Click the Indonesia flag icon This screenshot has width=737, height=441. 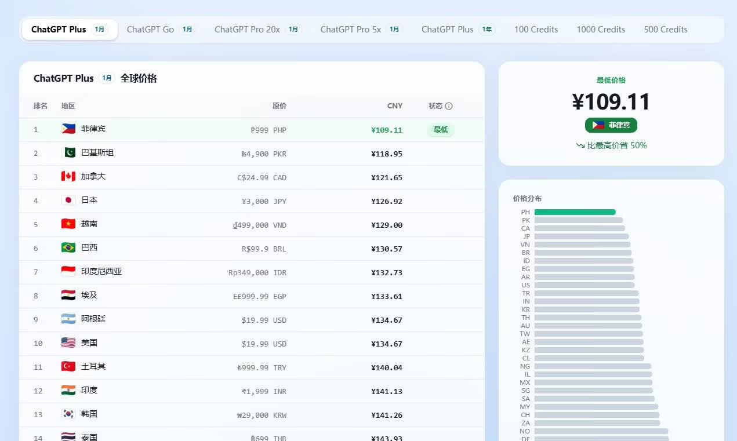click(x=68, y=271)
